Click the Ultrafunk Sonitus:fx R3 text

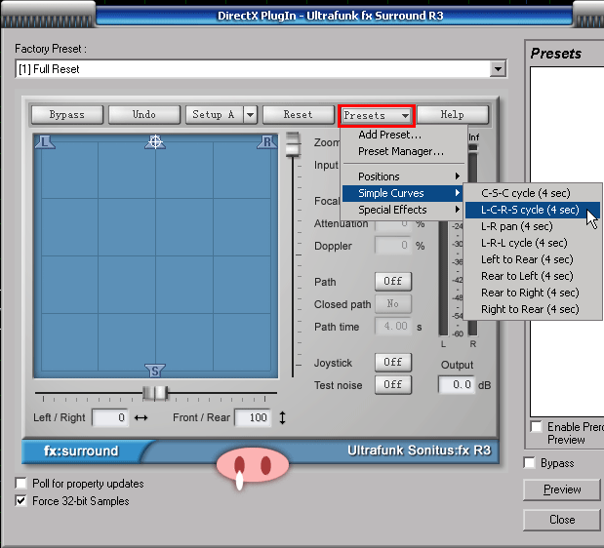[420, 450]
